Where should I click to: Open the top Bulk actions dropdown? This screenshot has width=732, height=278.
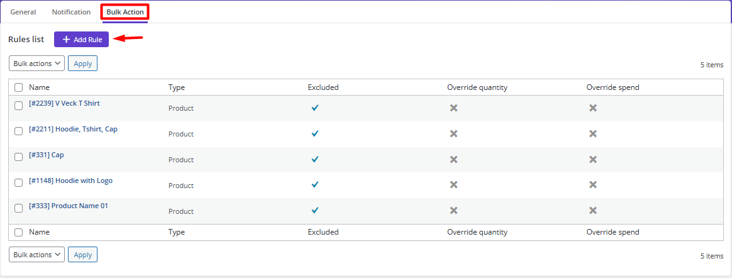tap(37, 64)
